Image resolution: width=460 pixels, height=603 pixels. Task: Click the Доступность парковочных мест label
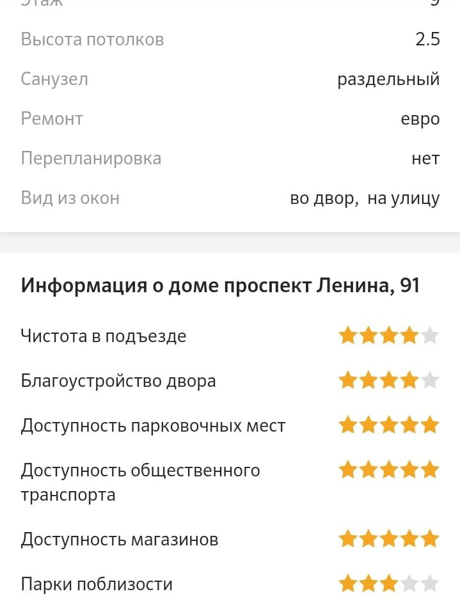click(x=153, y=425)
